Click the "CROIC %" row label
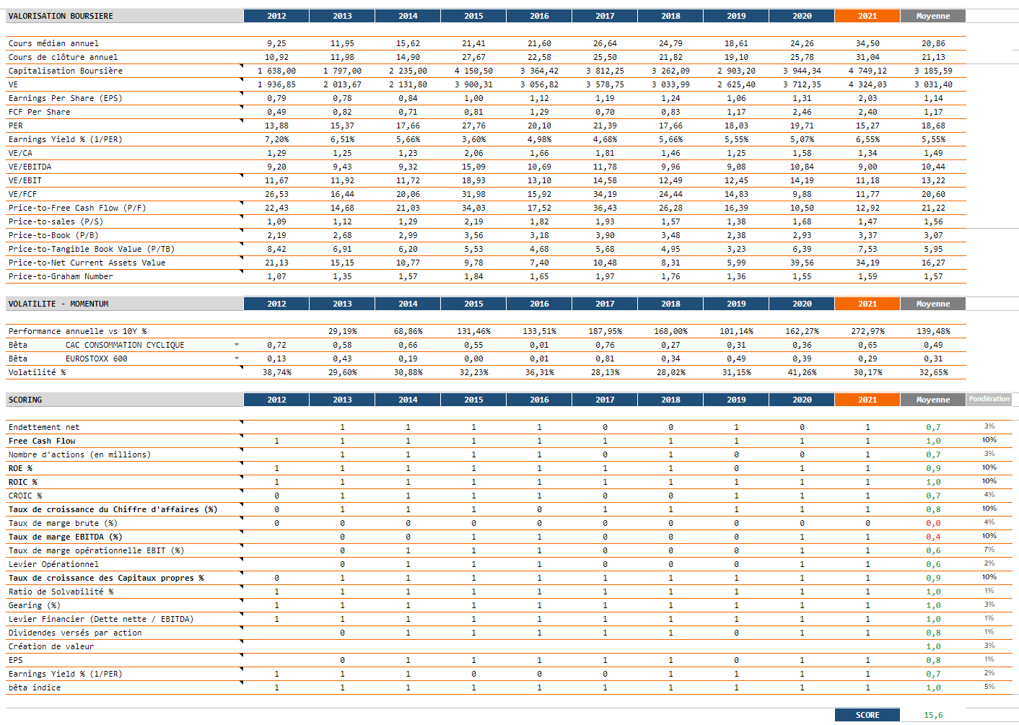Screen dimensions: 1019x725 (25, 496)
